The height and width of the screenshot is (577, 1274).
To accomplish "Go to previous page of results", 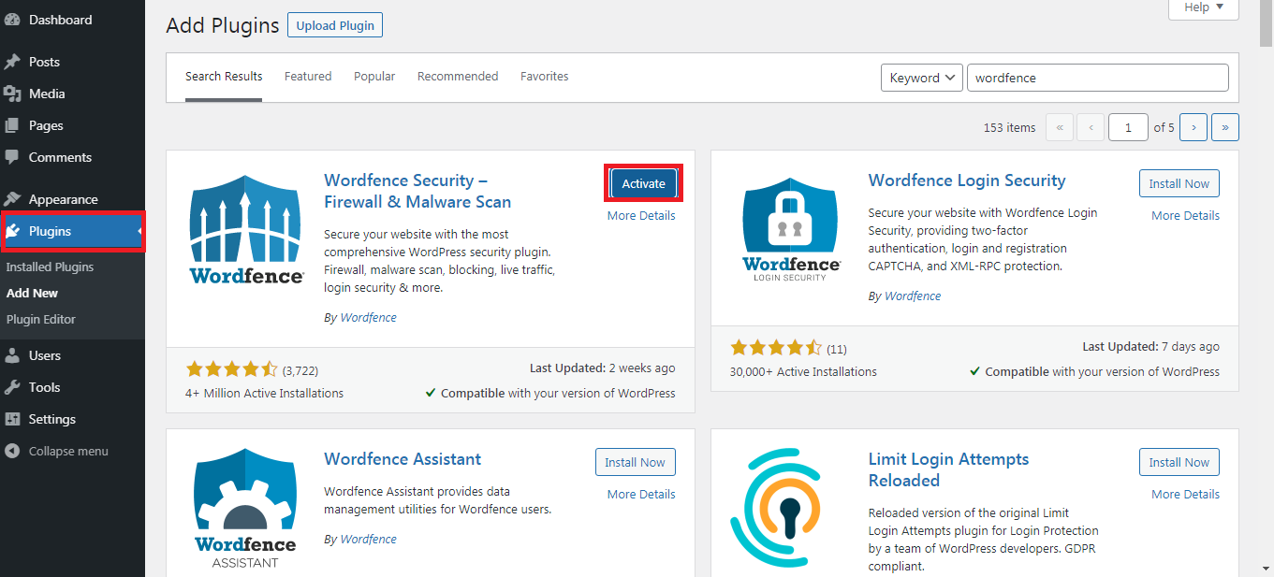I will click(1091, 127).
